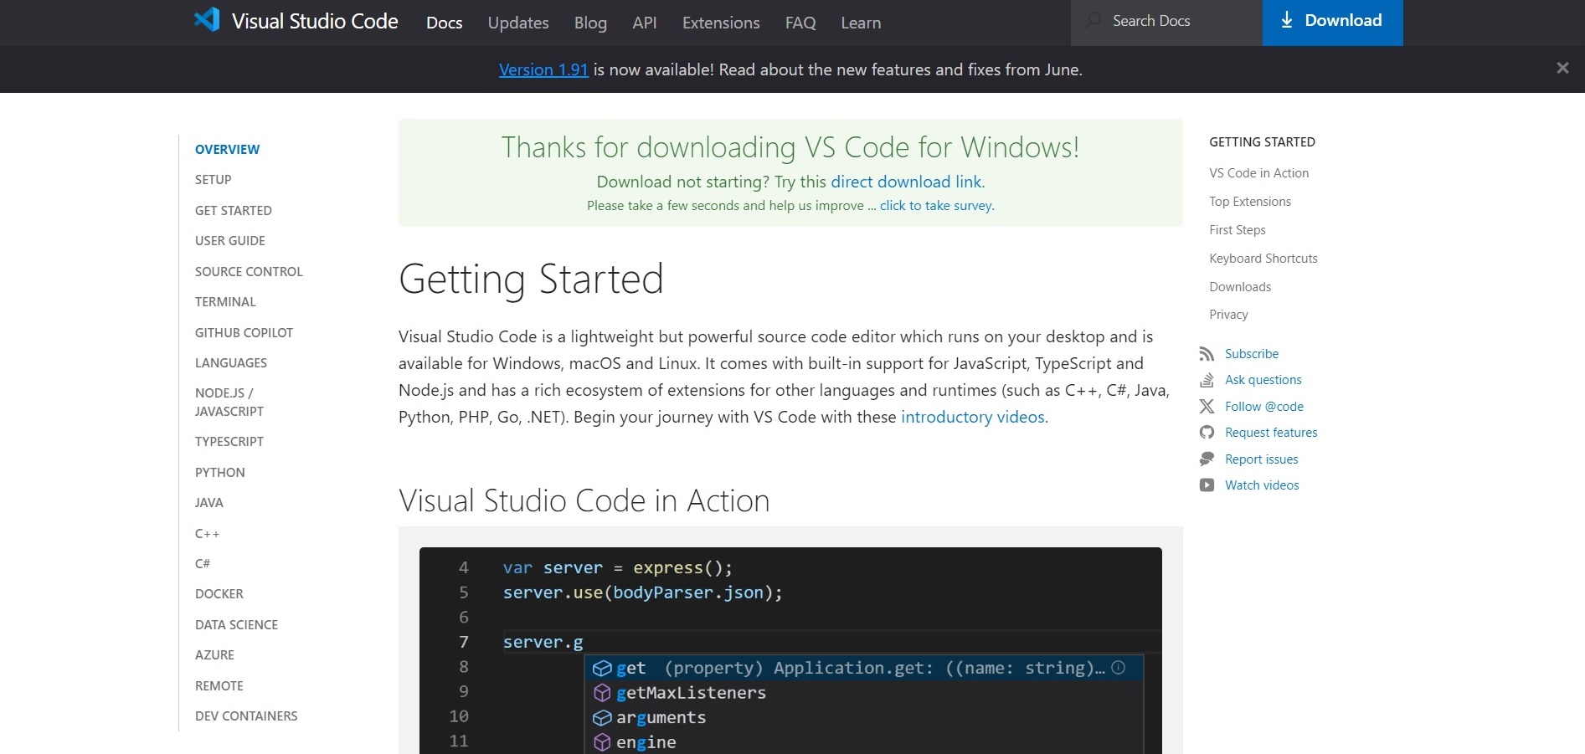The width and height of the screenshot is (1585, 754).
Task: Click to take survey link
Action: pyautogui.click(x=936, y=206)
